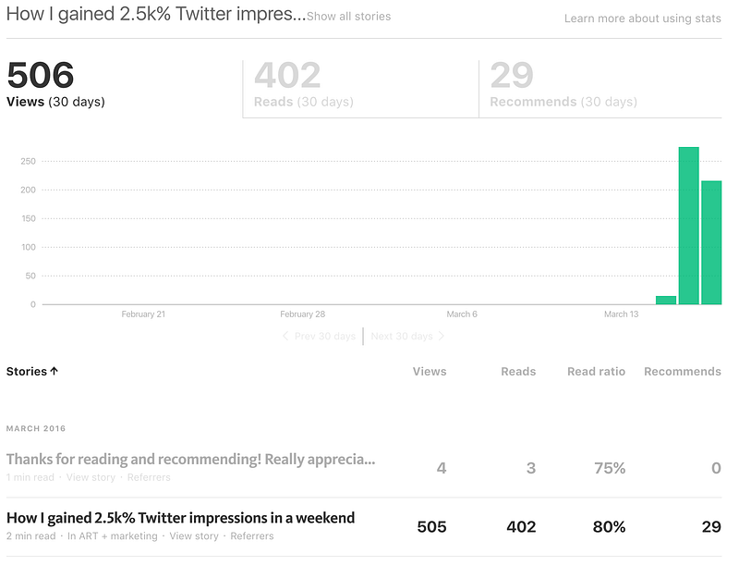739x566 pixels.
Task: Open Learn more about using stats
Action: [x=643, y=18]
